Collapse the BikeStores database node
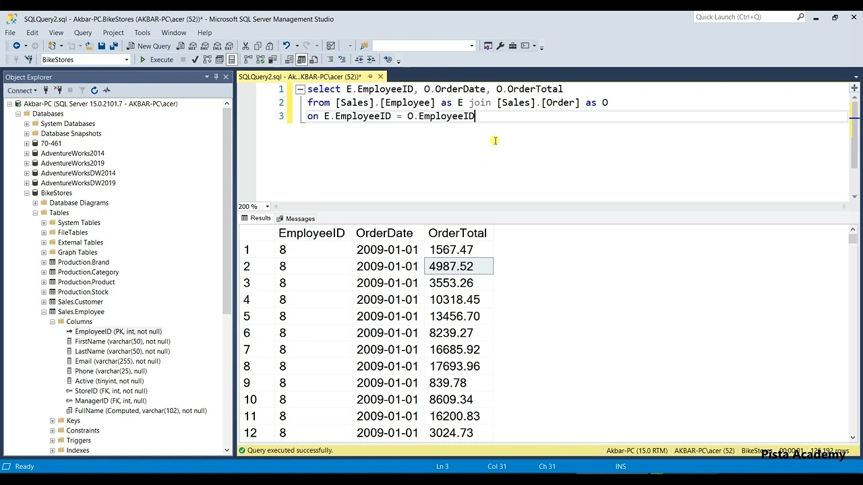Viewport: 863px width, 485px height. click(x=27, y=193)
